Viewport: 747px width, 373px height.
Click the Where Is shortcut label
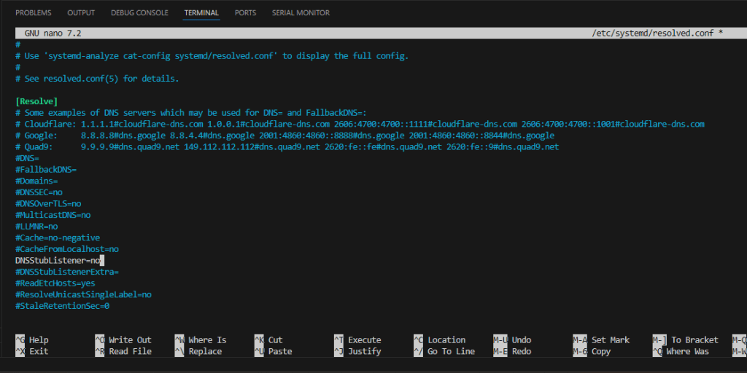(x=207, y=340)
